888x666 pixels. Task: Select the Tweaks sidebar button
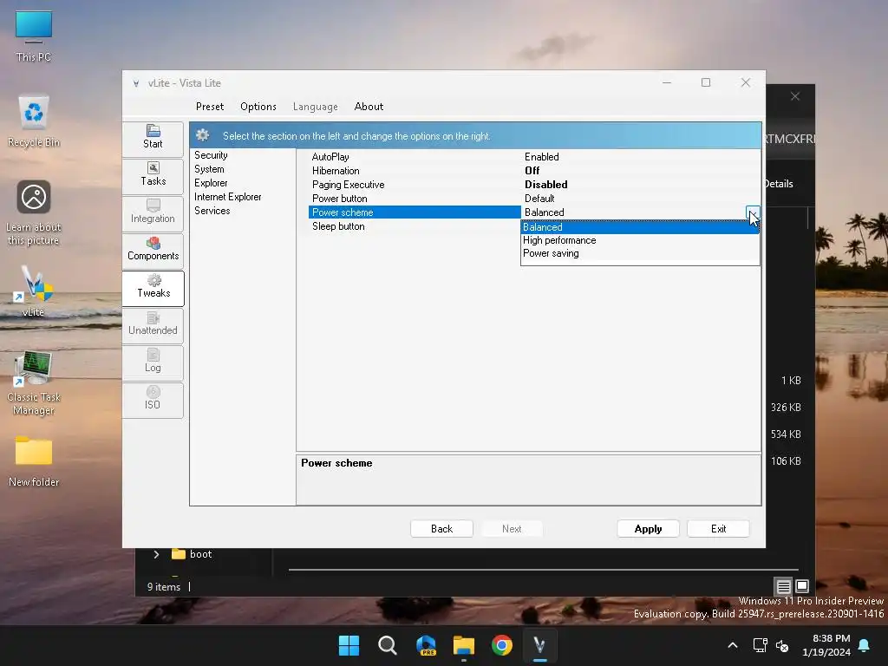[x=153, y=288]
